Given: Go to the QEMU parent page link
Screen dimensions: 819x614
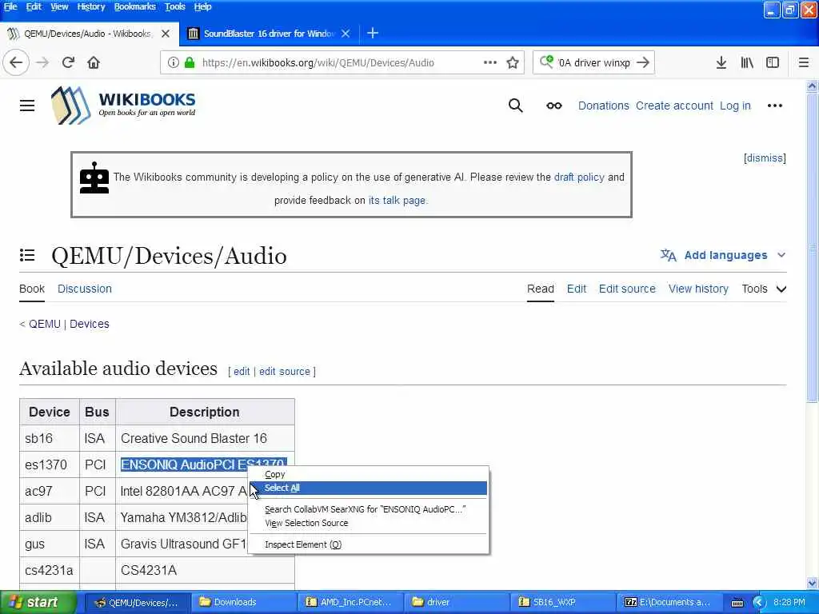Looking at the screenshot, I should coord(45,324).
